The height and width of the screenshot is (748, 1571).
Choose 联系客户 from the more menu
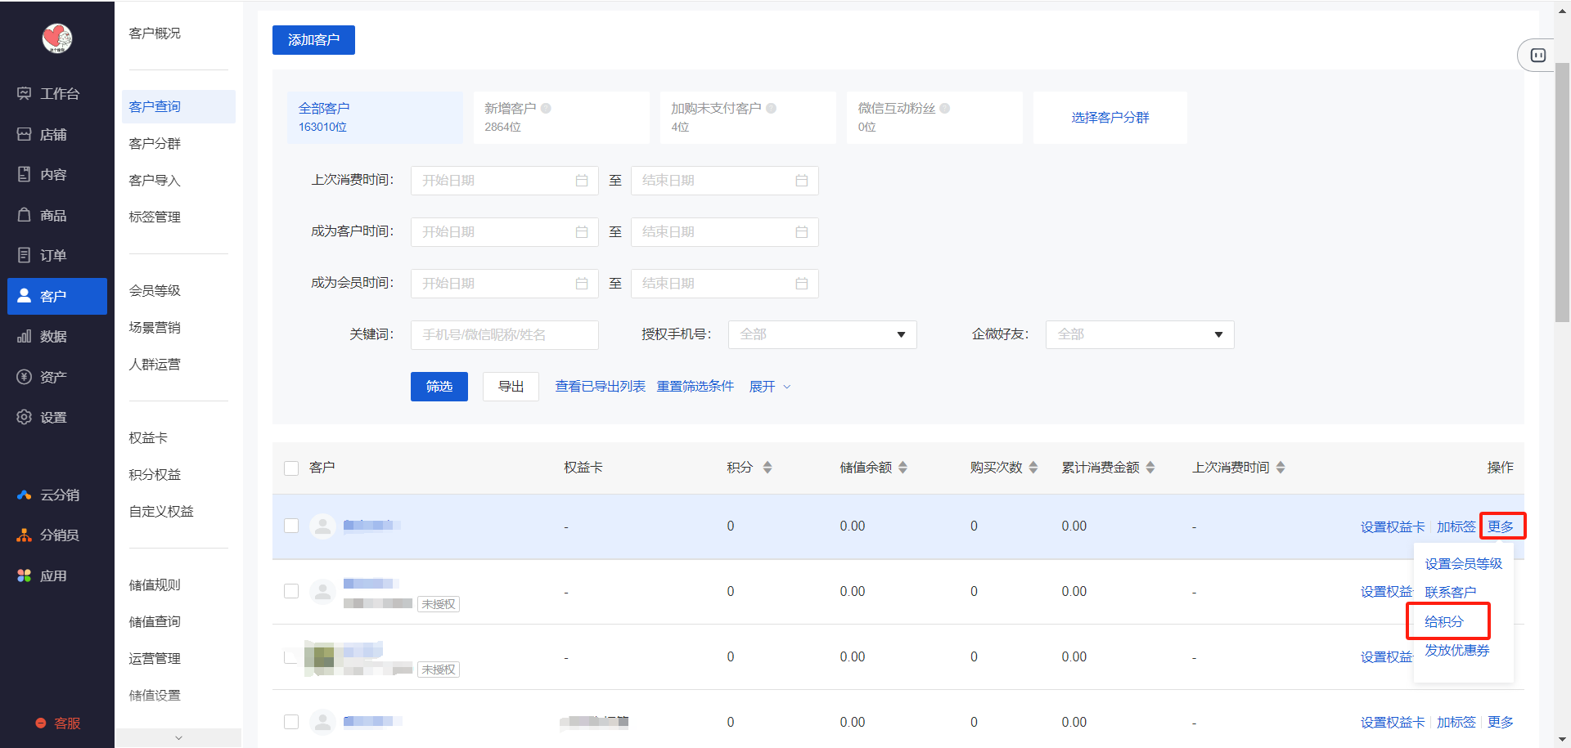click(1451, 593)
